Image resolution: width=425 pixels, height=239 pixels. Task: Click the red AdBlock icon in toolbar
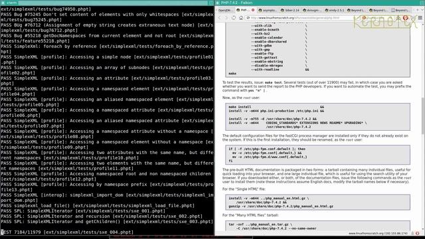click(406, 18)
